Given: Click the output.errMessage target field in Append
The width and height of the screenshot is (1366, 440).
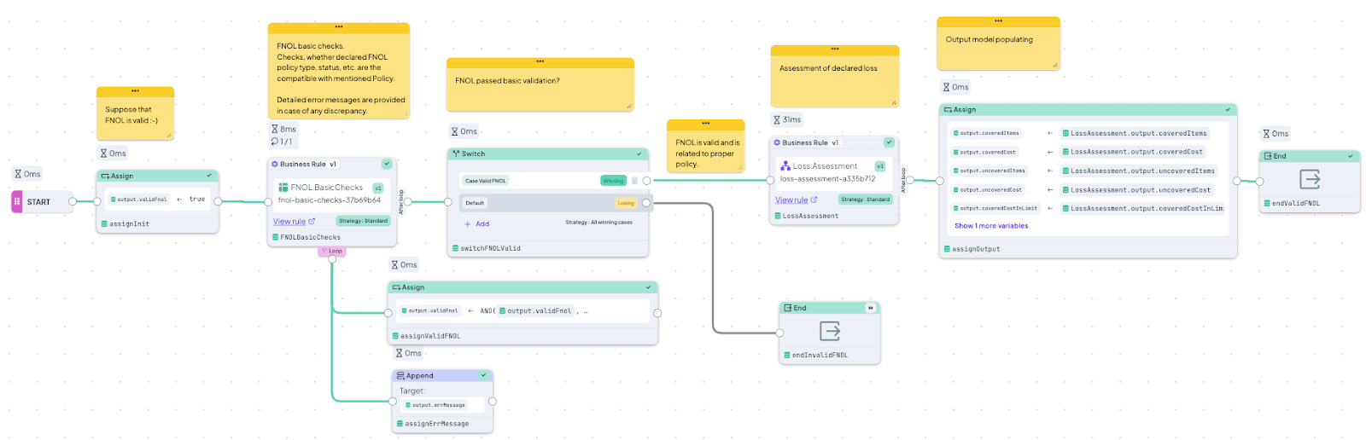Looking at the screenshot, I should pos(441,405).
